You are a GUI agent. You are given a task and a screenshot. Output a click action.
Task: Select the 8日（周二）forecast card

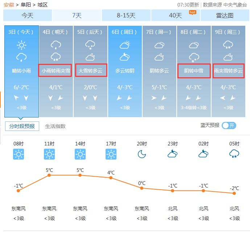pos(194,71)
